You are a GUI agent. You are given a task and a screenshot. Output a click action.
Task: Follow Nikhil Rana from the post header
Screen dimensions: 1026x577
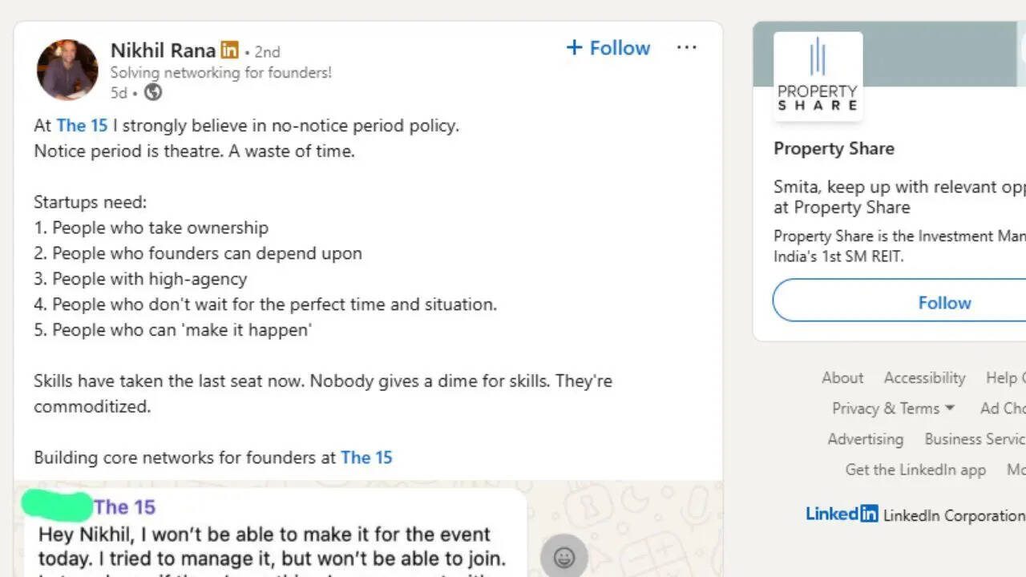tap(608, 48)
